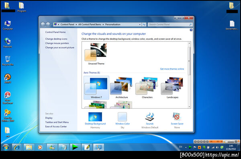Click Control Panel in the breadcrumb
Screen dimensions: 241x159
pyautogui.click(x=67, y=25)
